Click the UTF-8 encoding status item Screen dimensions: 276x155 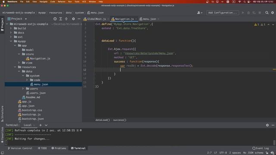(x=223, y=153)
